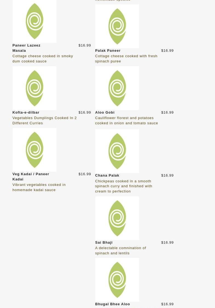
Task: Click the Chana Palak spinach curry description
Action: 124,186
